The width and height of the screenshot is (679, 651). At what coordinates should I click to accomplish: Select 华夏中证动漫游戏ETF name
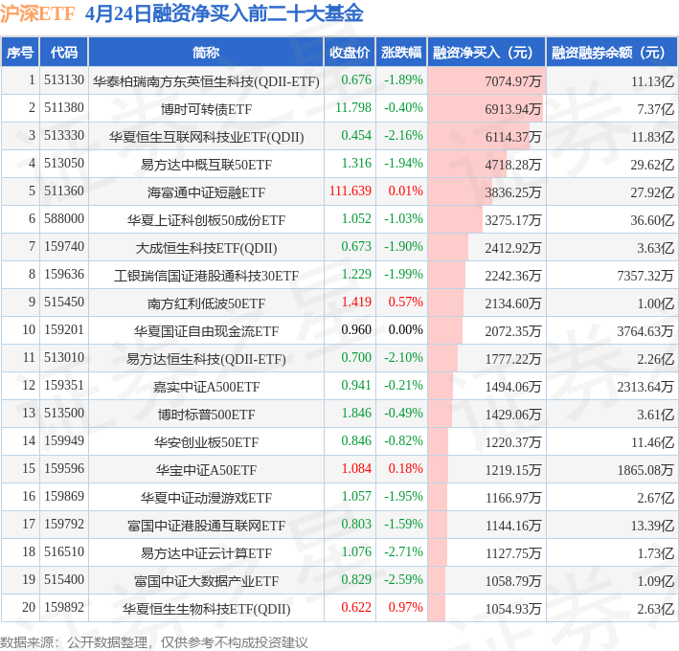click(206, 497)
